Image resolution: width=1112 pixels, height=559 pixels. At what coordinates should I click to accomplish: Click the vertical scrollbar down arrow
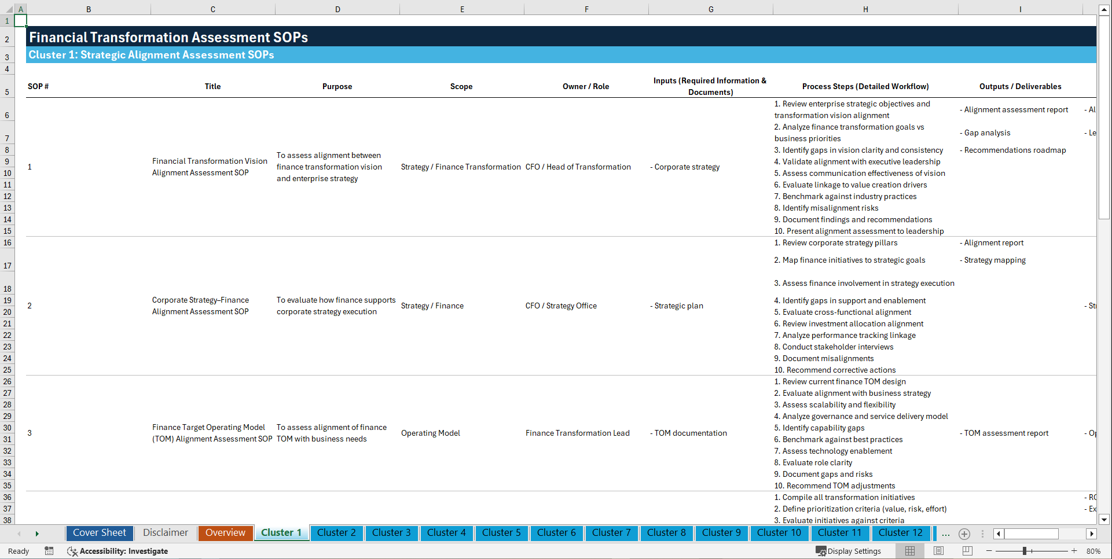[x=1105, y=520]
